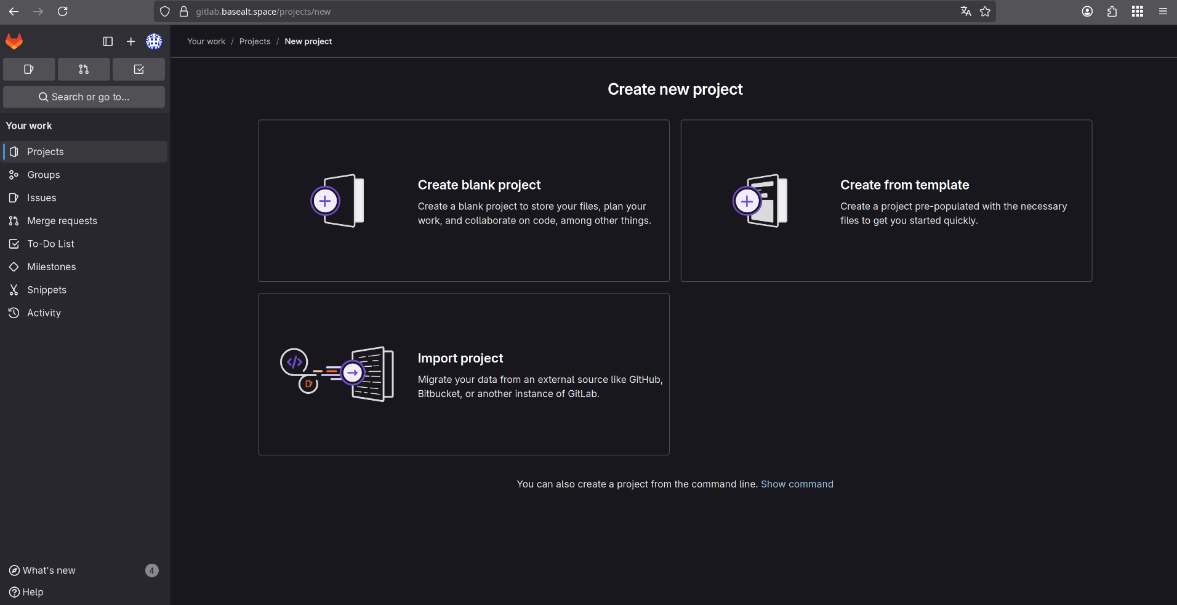This screenshot has height=605, width=1177.
Task: View Activity in the sidebar
Action: [x=85, y=313]
